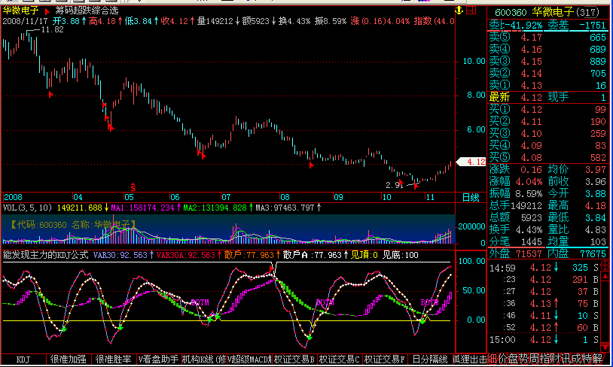Click the 财 tab in right panel

point(555,359)
